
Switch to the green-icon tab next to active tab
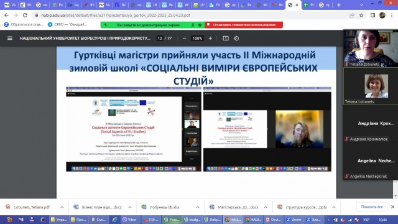308,5
